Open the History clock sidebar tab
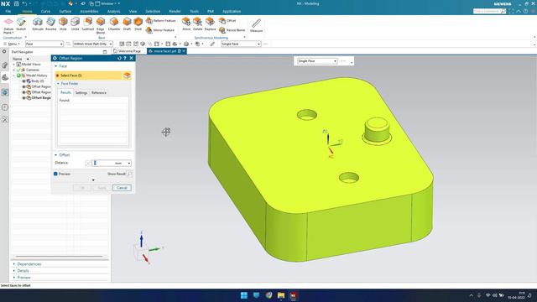The height and width of the screenshot is (302, 537). 5,107
